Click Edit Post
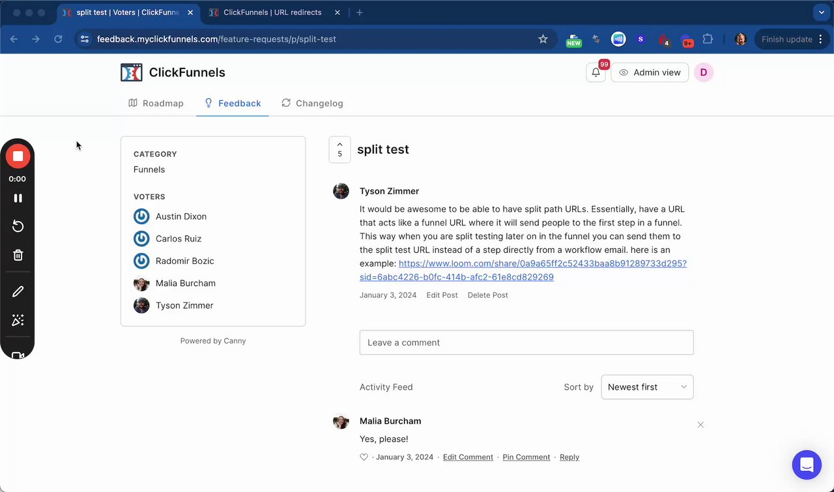Viewport: 834px width, 492px height. 442,295
